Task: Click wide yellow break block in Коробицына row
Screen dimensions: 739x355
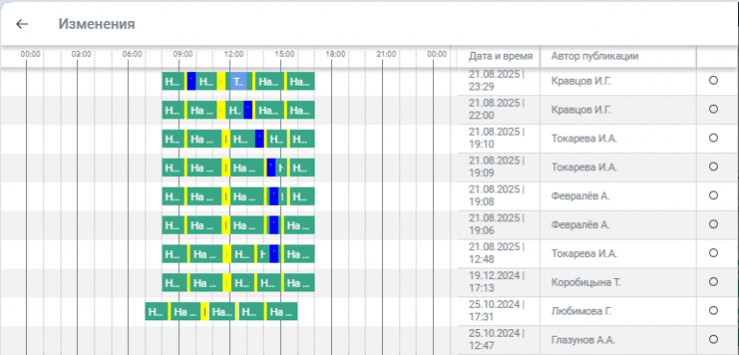Action: [227, 283]
